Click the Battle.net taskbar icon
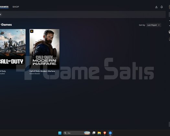The image size is (170, 136). point(110,133)
